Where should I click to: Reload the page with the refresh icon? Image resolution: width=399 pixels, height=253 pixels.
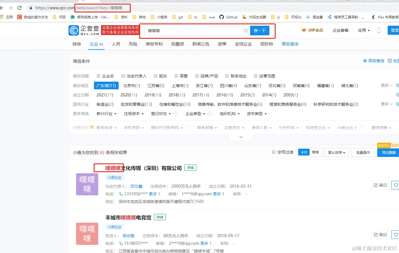(20, 8)
